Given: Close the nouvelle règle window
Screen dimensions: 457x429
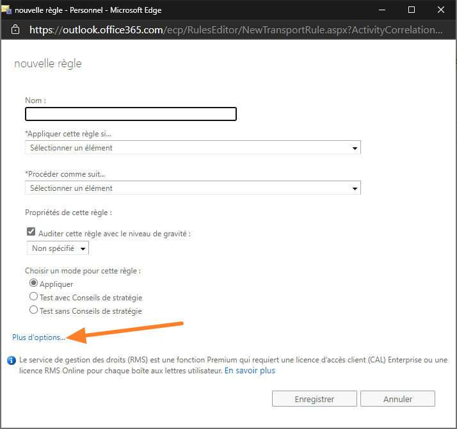Looking at the screenshot, I should (442, 10).
